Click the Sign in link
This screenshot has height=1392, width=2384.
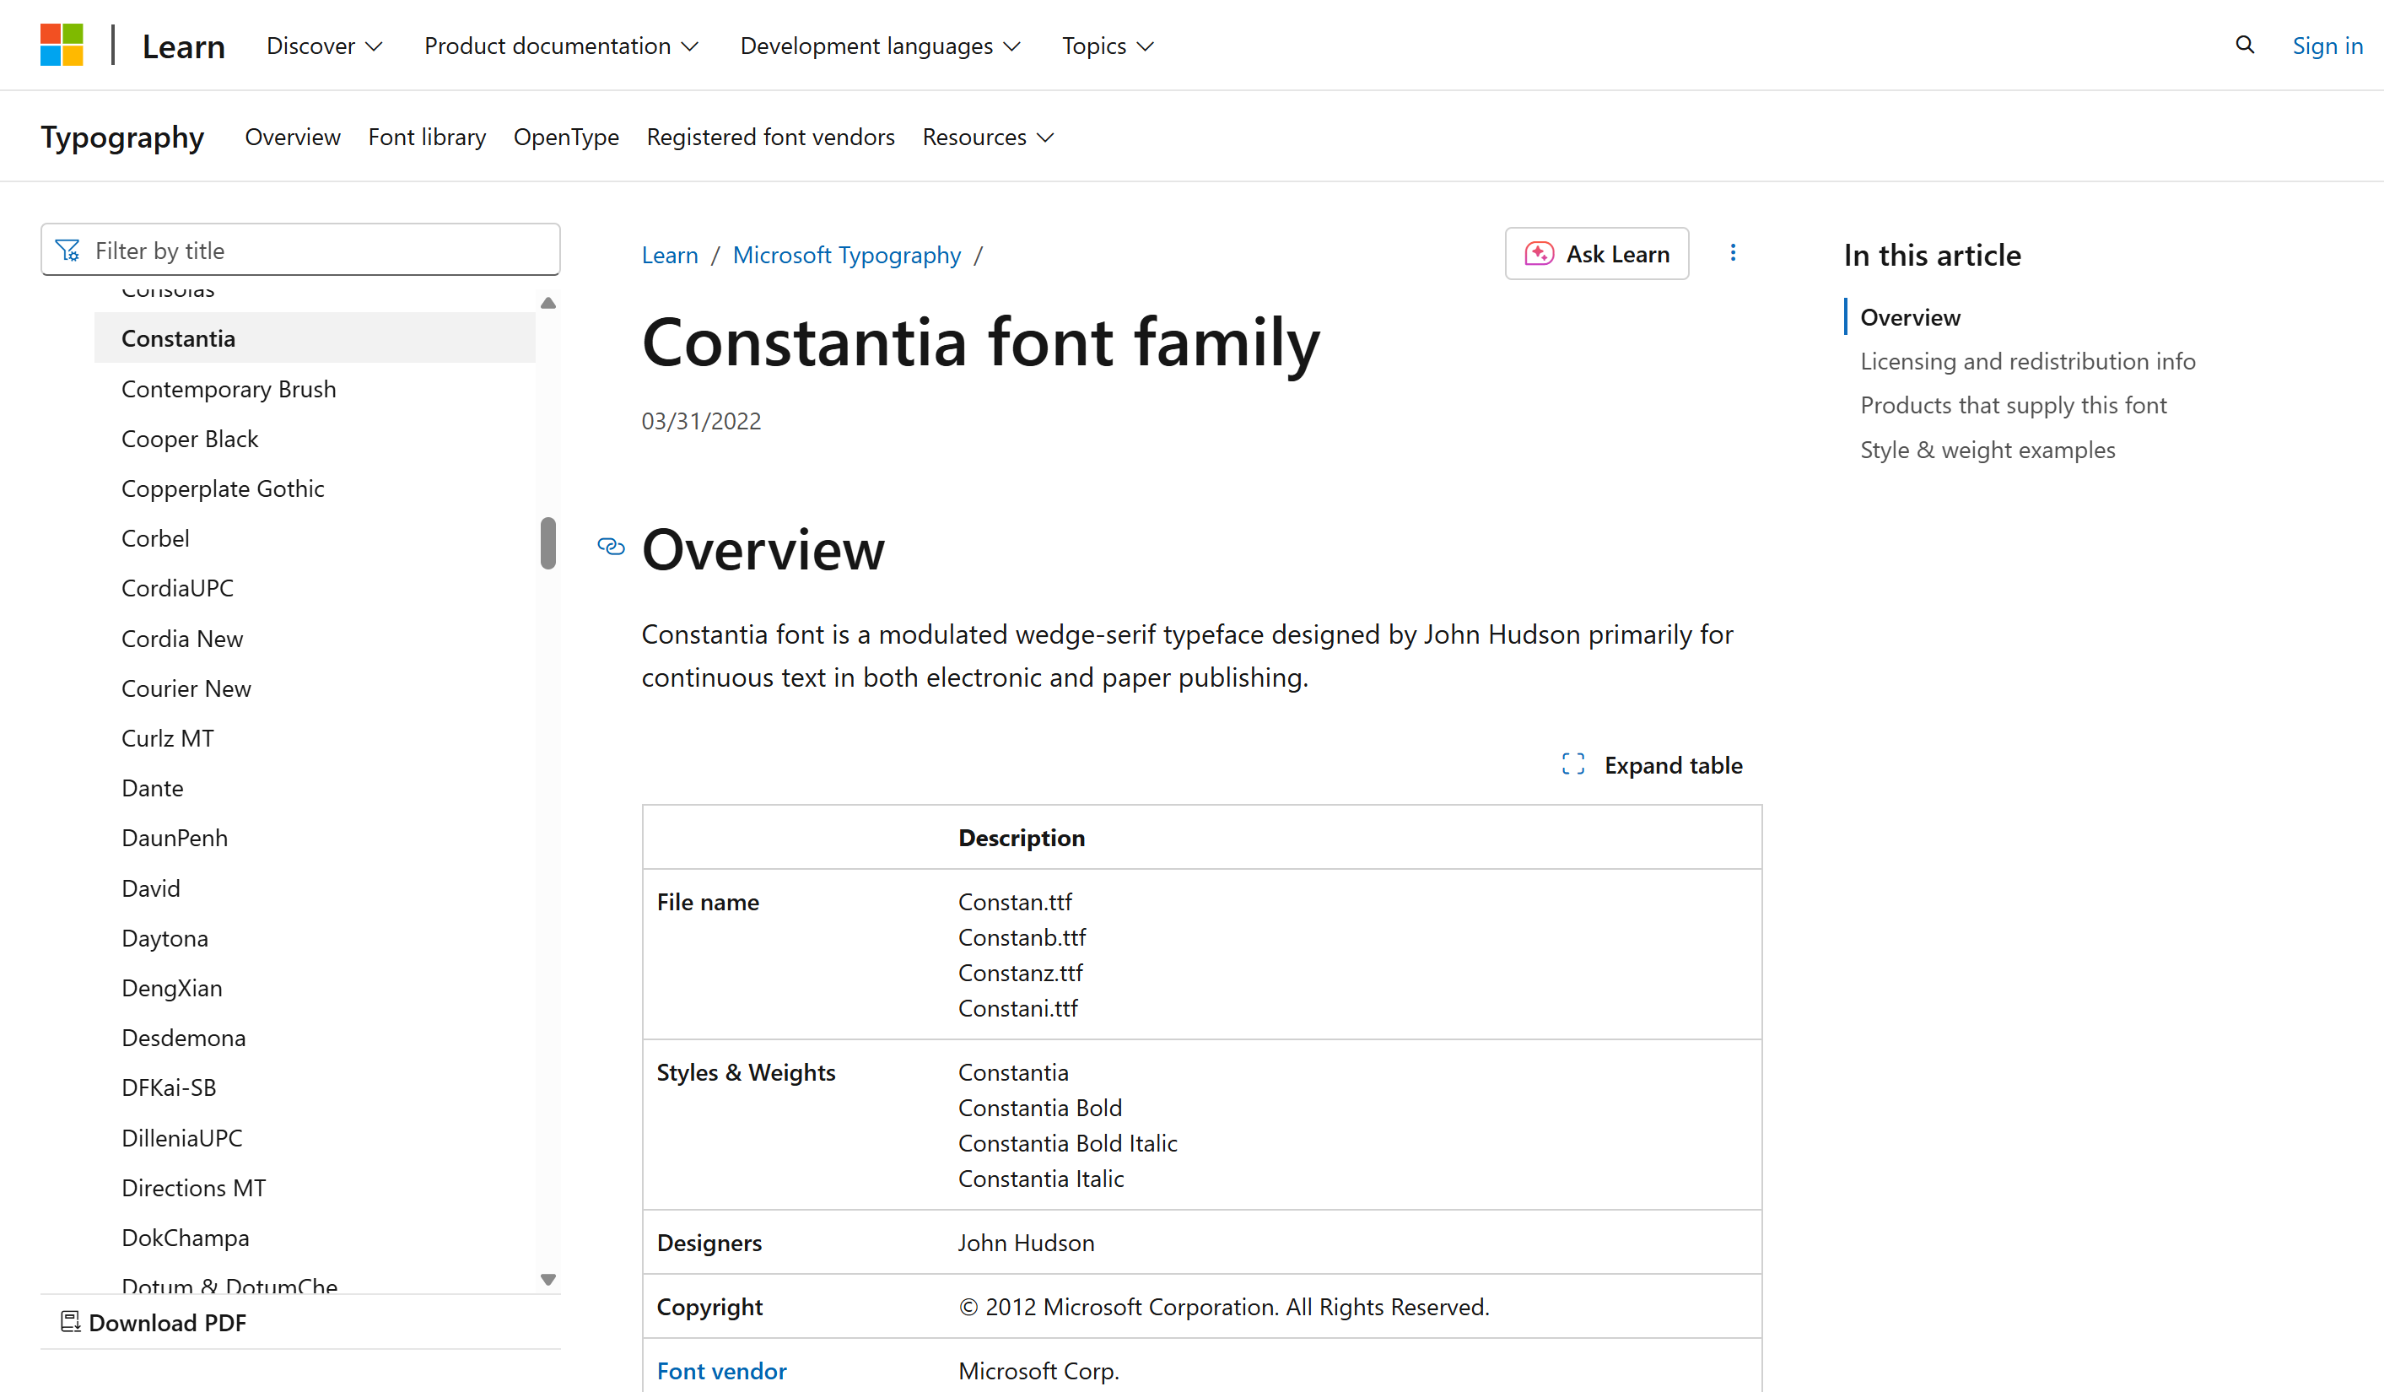(x=2327, y=45)
